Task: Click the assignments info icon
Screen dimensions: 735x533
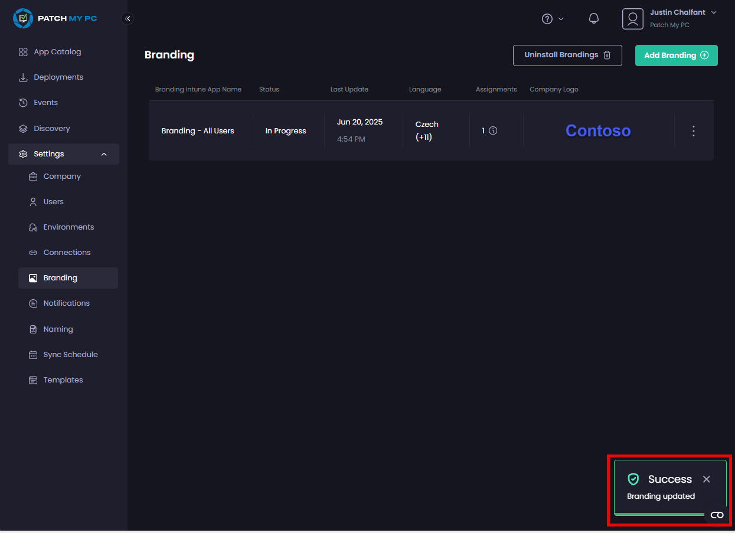Action: pos(493,131)
